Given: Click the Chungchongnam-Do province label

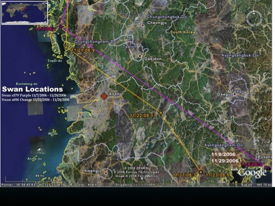Looking at the screenshot, I should click(x=95, y=42).
